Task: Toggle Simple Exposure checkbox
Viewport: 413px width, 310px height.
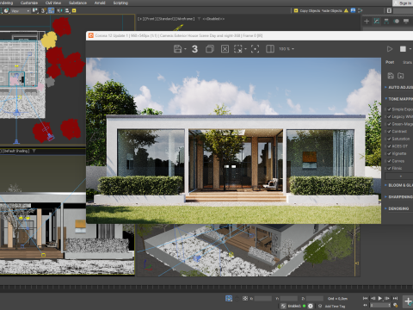Action: pos(389,109)
